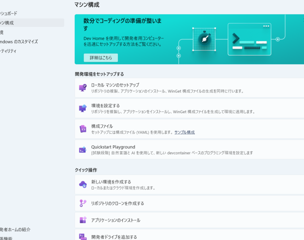Click the 新しい環境を作成する cloud icon
The width and height of the screenshot is (304, 240).
point(83,185)
